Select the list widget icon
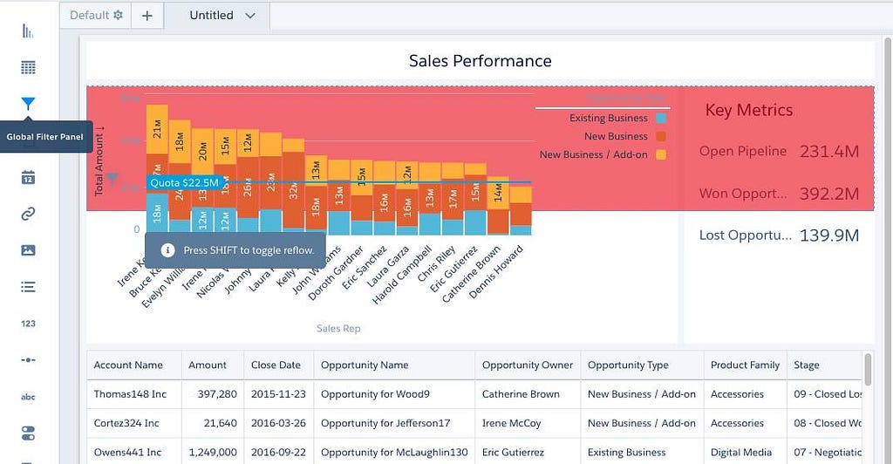 (28, 286)
